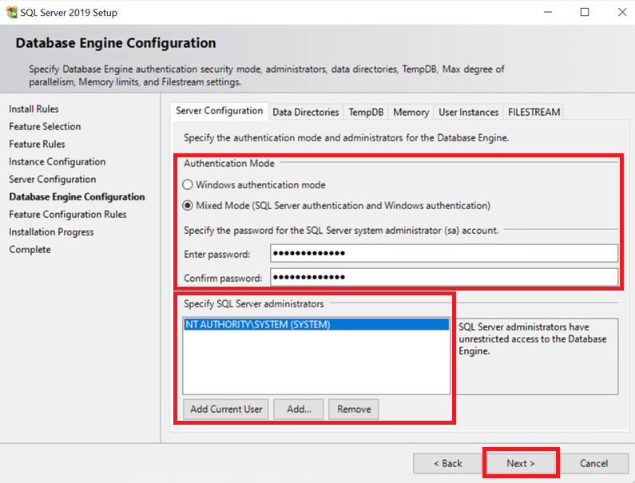This screenshot has width=635, height=483.
Task: Click the Enter password field
Action: 443,254
